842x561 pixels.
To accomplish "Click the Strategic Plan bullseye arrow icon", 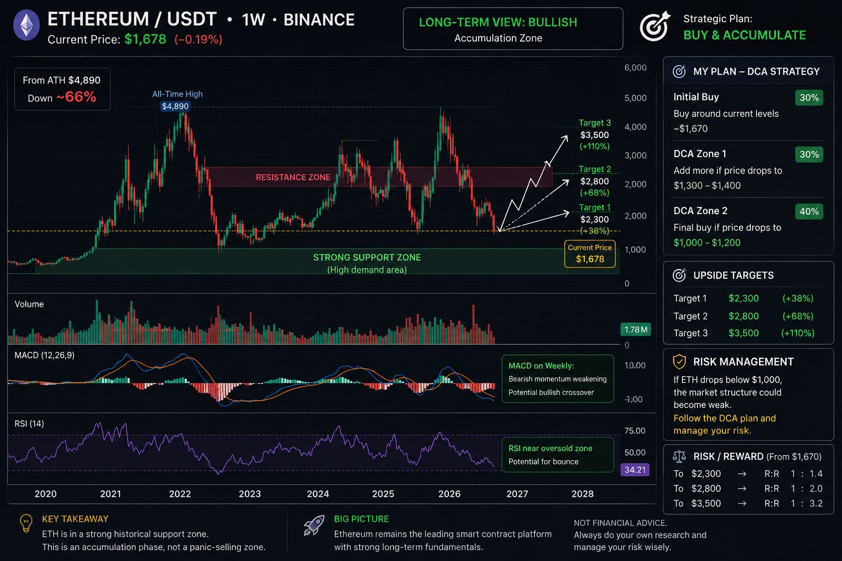I will tap(655, 26).
